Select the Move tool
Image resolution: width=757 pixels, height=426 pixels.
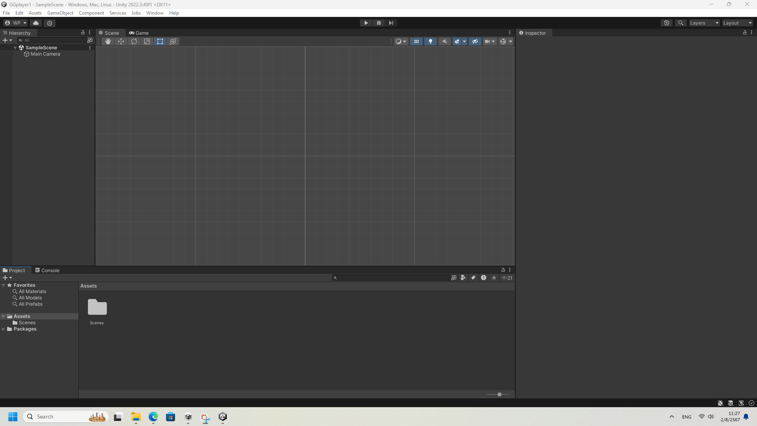(121, 41)
